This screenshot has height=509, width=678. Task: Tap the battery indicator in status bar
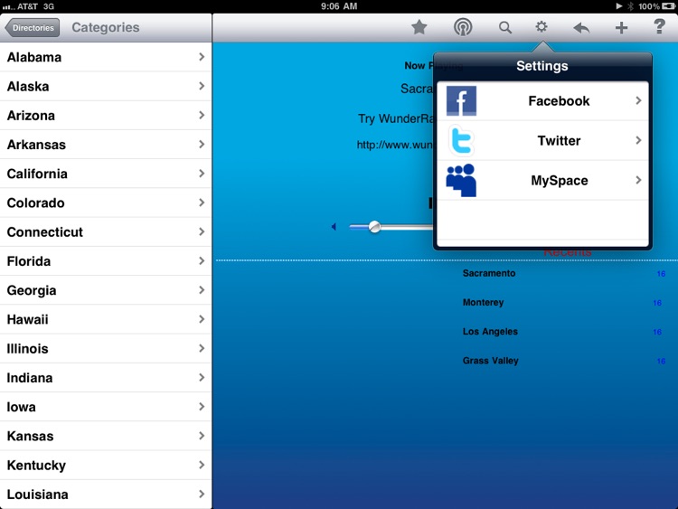tap(668, 6)
